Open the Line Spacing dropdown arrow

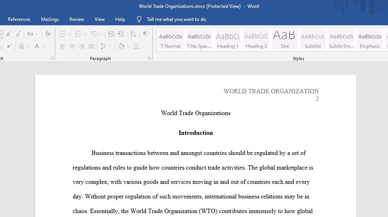(x=110, y=46)
